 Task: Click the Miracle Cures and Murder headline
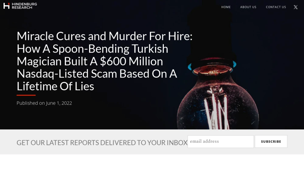pos(105,61)
